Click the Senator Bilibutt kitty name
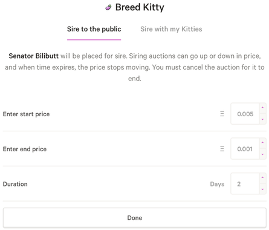Viewport: 269px width, 230px height. point(34,56)
